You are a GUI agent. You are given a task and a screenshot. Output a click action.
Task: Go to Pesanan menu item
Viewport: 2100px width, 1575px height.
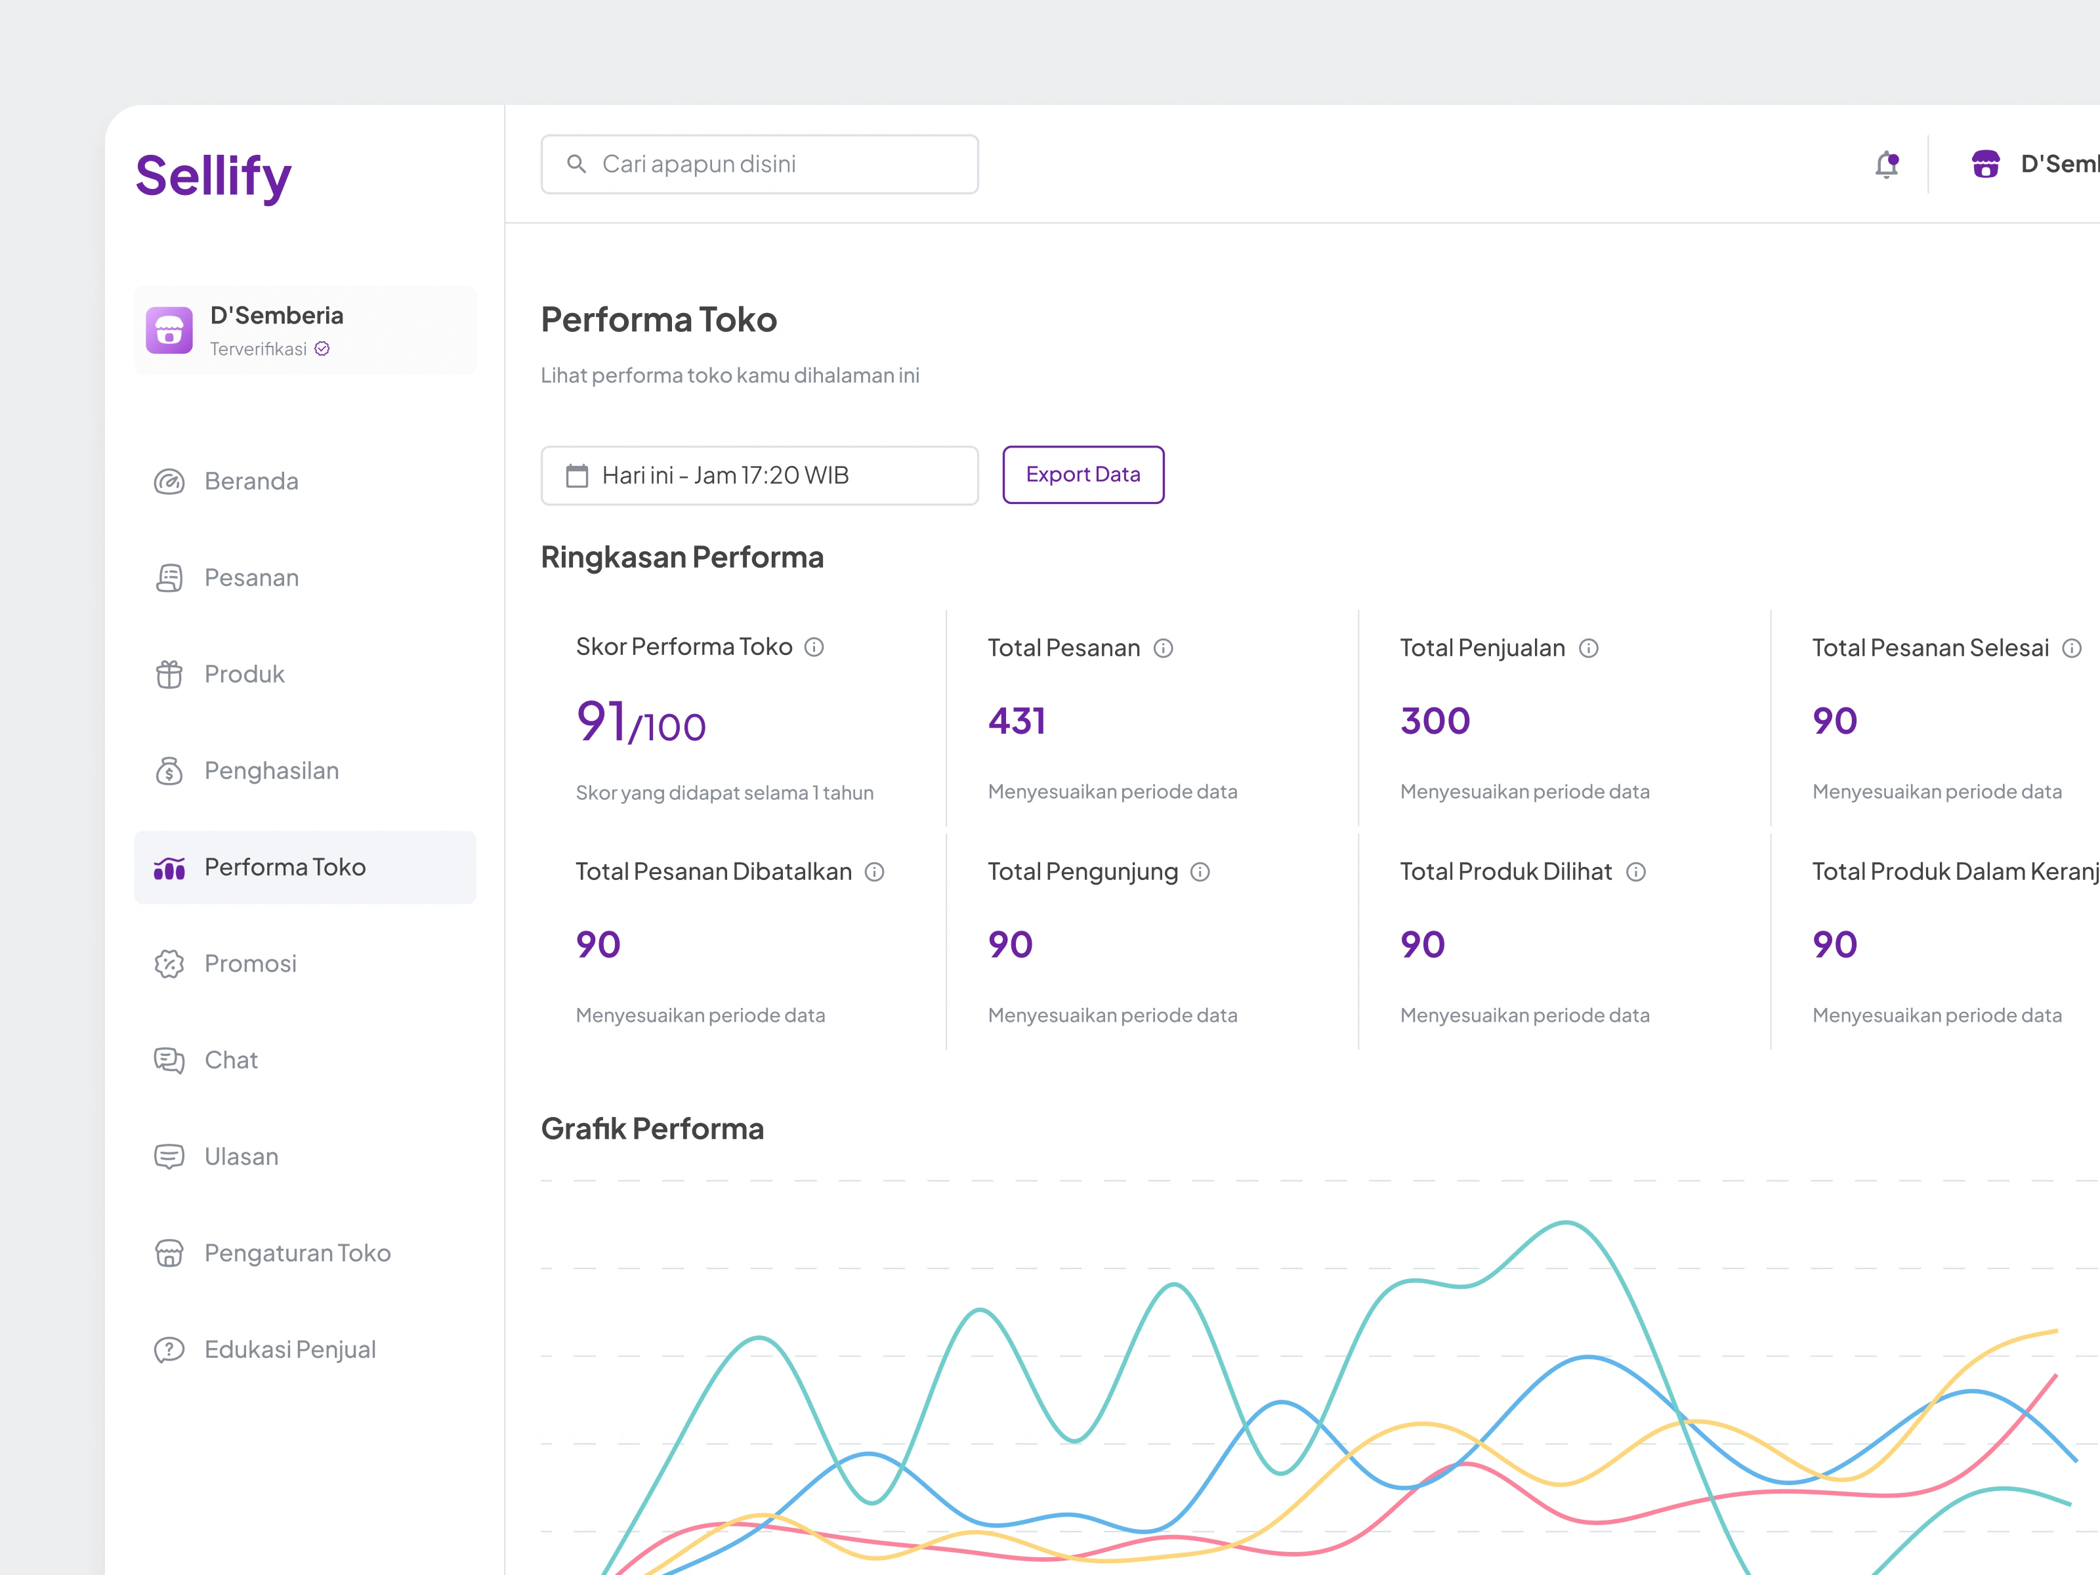[251, 578]
